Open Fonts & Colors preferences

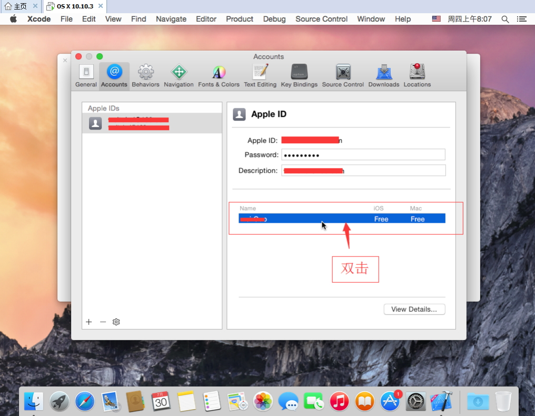(219, 76)
